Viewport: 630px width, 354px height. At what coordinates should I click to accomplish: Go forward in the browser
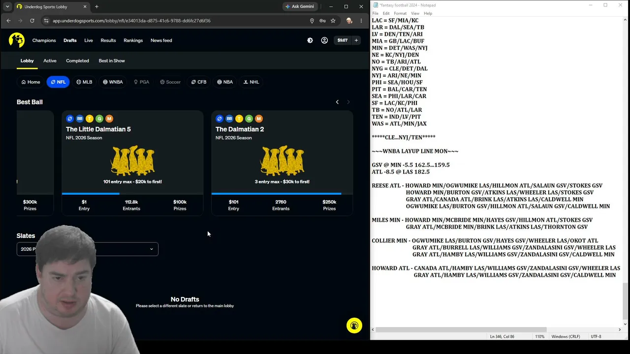pos(20,21)
